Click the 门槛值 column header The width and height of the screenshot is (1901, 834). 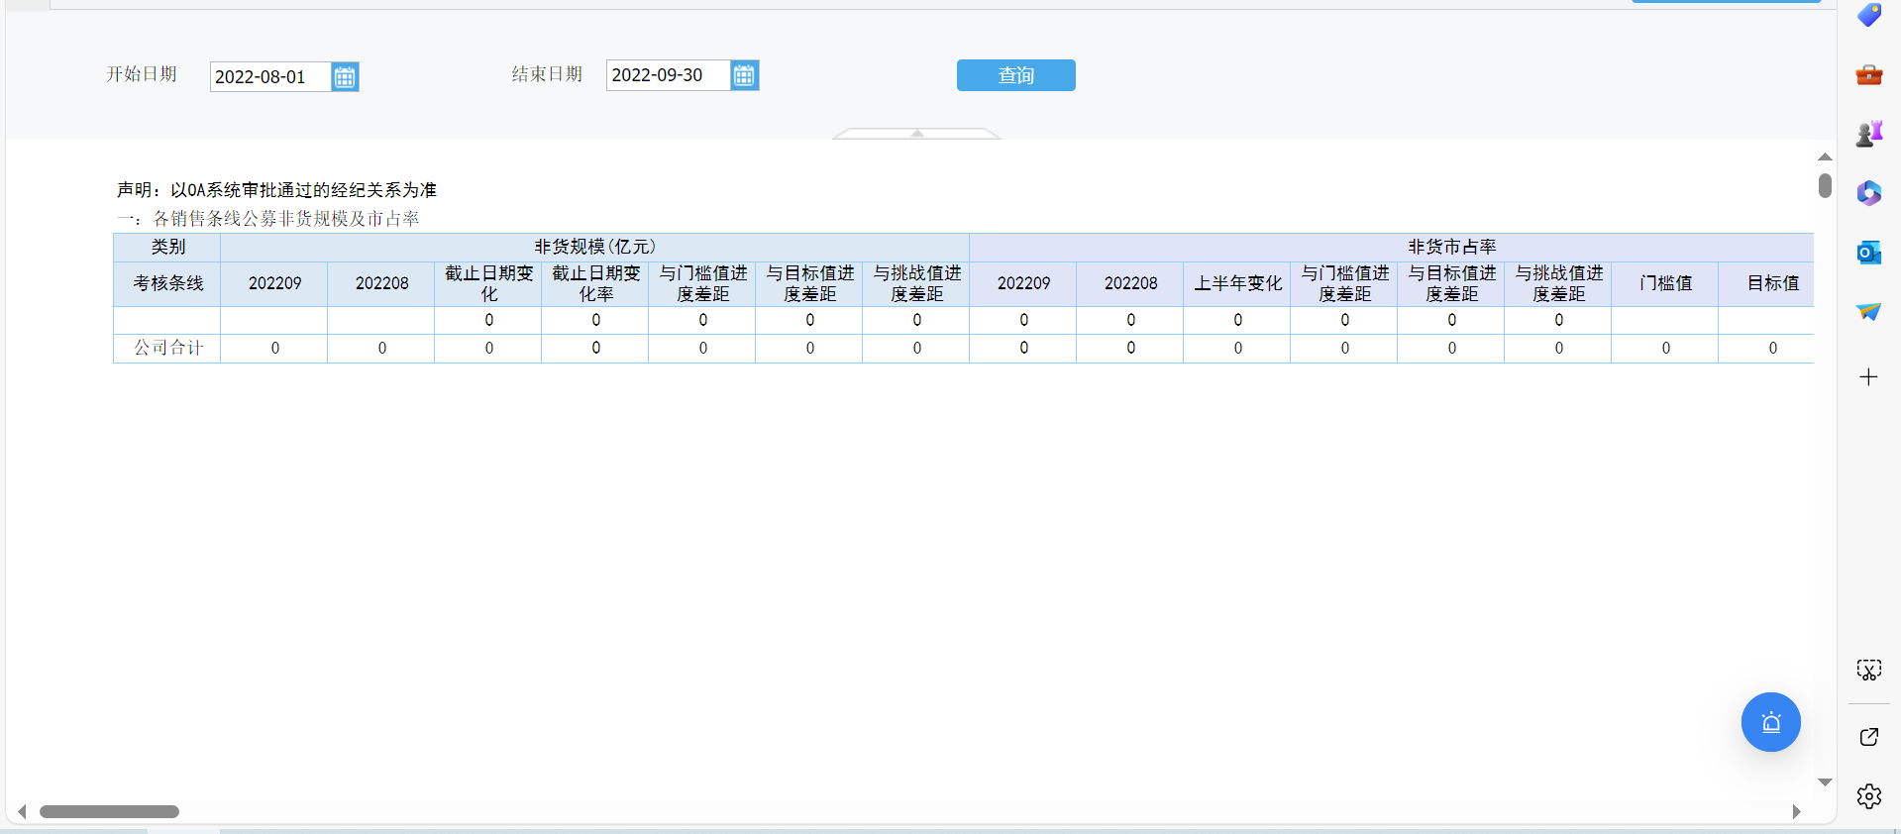pos(1665,283)
